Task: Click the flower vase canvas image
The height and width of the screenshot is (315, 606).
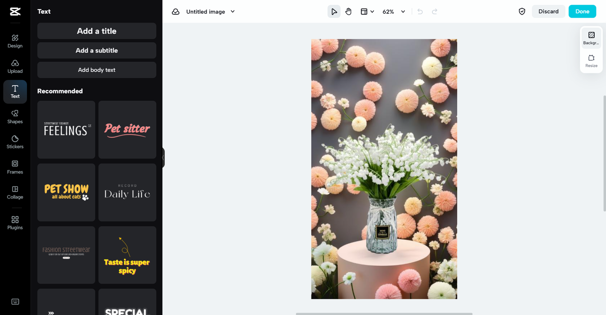Action: [384, 169]
